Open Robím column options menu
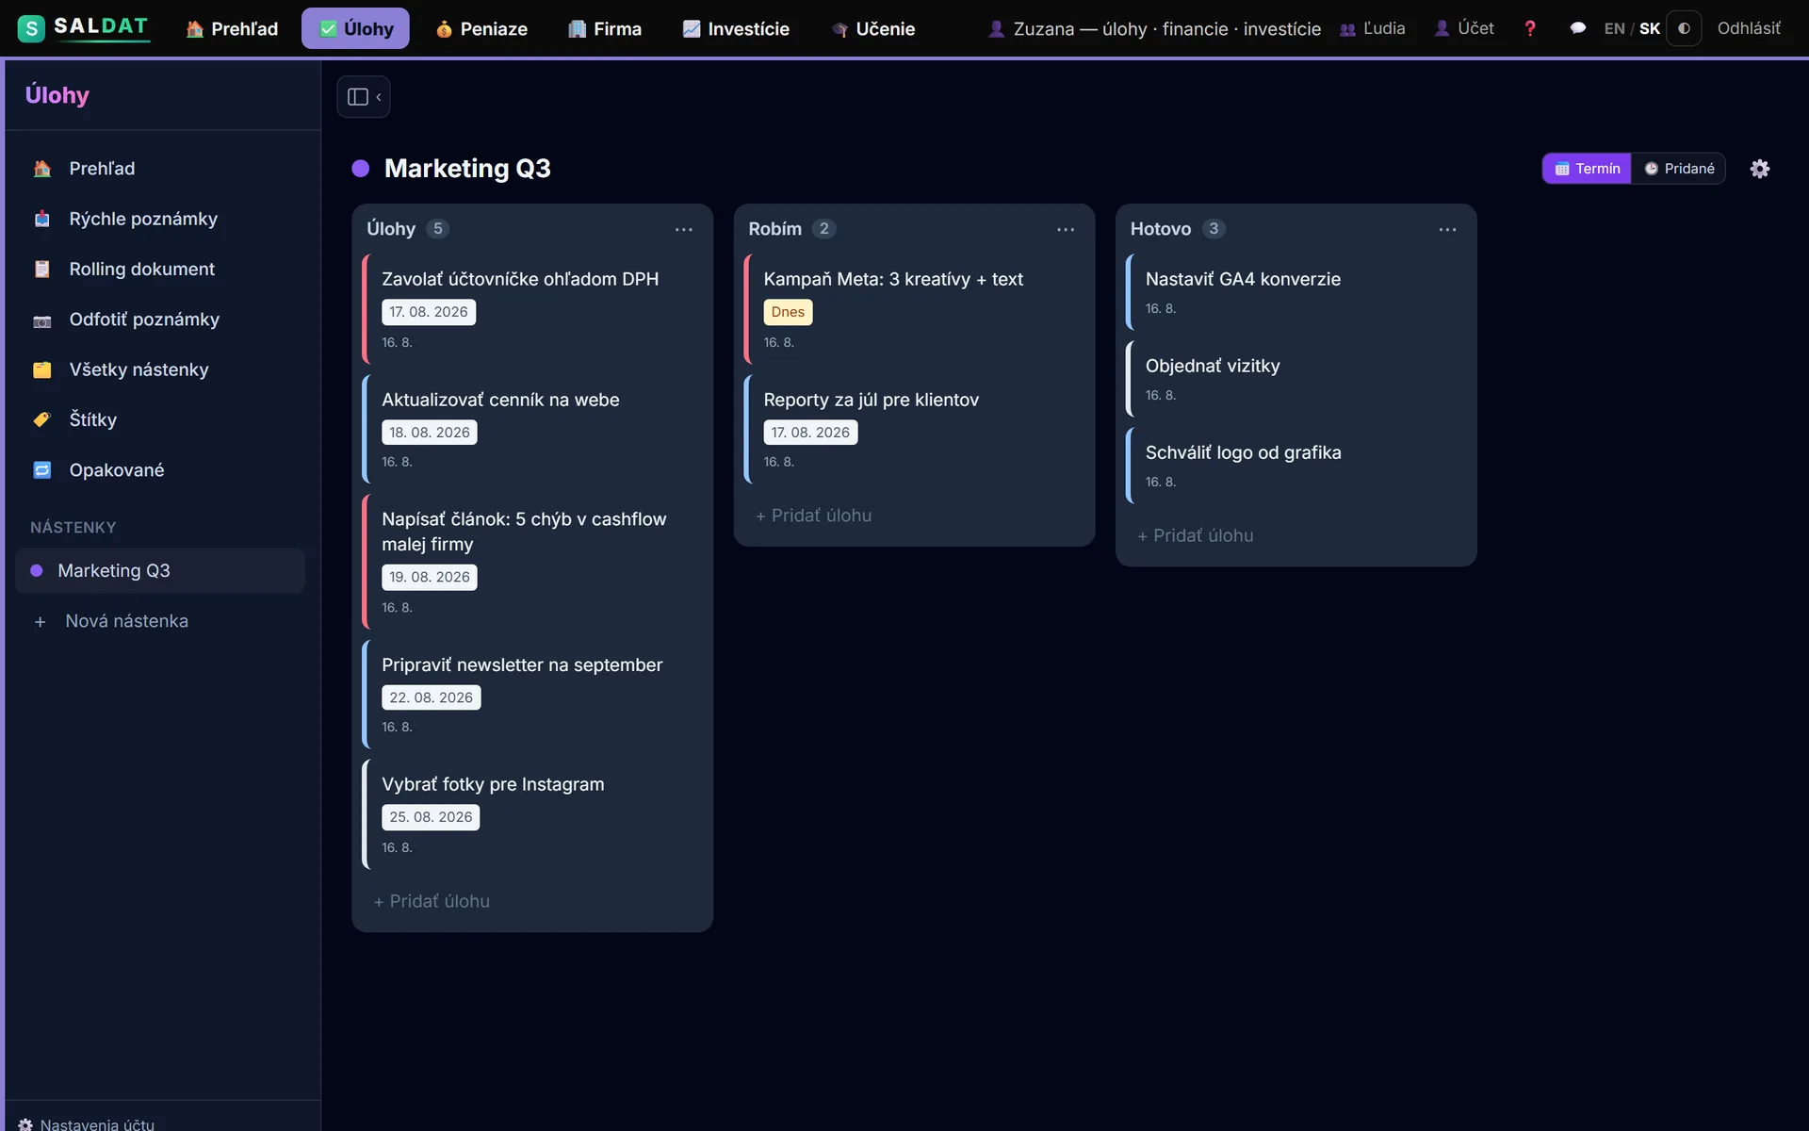The height and width of the screenshot is (1131, 1809). pos(1066,229)
